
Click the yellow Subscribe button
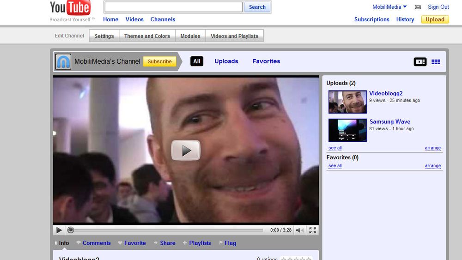pyautogui.click(x=160, y=61)
